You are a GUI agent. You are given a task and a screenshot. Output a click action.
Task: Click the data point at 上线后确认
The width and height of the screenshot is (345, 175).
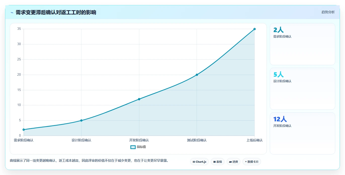(254, 29)
